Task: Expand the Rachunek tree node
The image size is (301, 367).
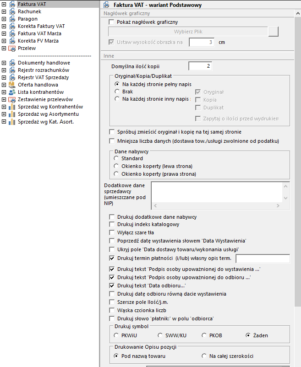Action: pyautogui.click(x=4, y=11)
